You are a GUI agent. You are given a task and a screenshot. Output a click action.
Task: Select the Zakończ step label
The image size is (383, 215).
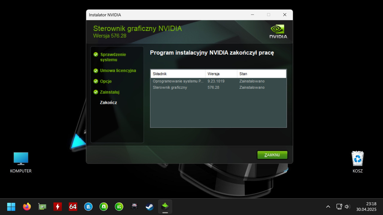108,102
